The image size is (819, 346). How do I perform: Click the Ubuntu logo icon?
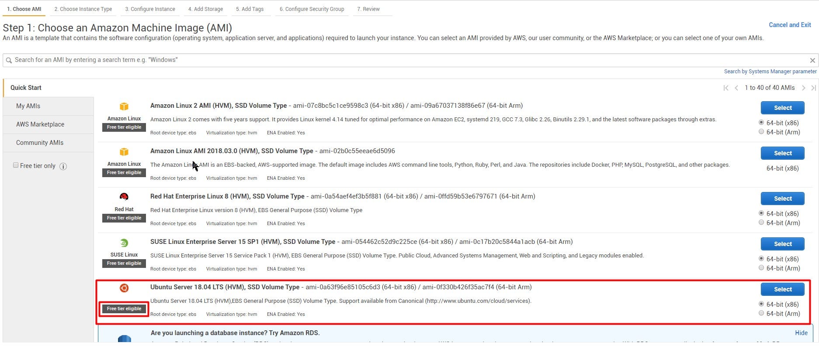coord(124,288)
